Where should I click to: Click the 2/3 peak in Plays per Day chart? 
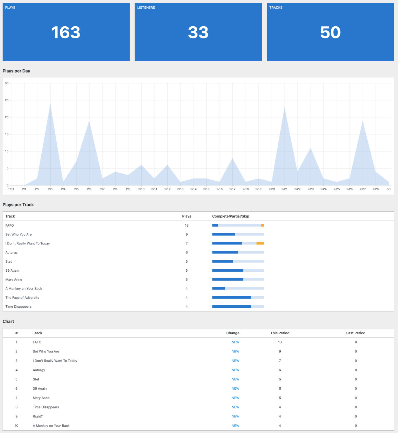(x=50, y=104)
